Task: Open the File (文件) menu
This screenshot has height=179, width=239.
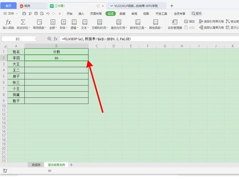Action: tap(10, 14)
